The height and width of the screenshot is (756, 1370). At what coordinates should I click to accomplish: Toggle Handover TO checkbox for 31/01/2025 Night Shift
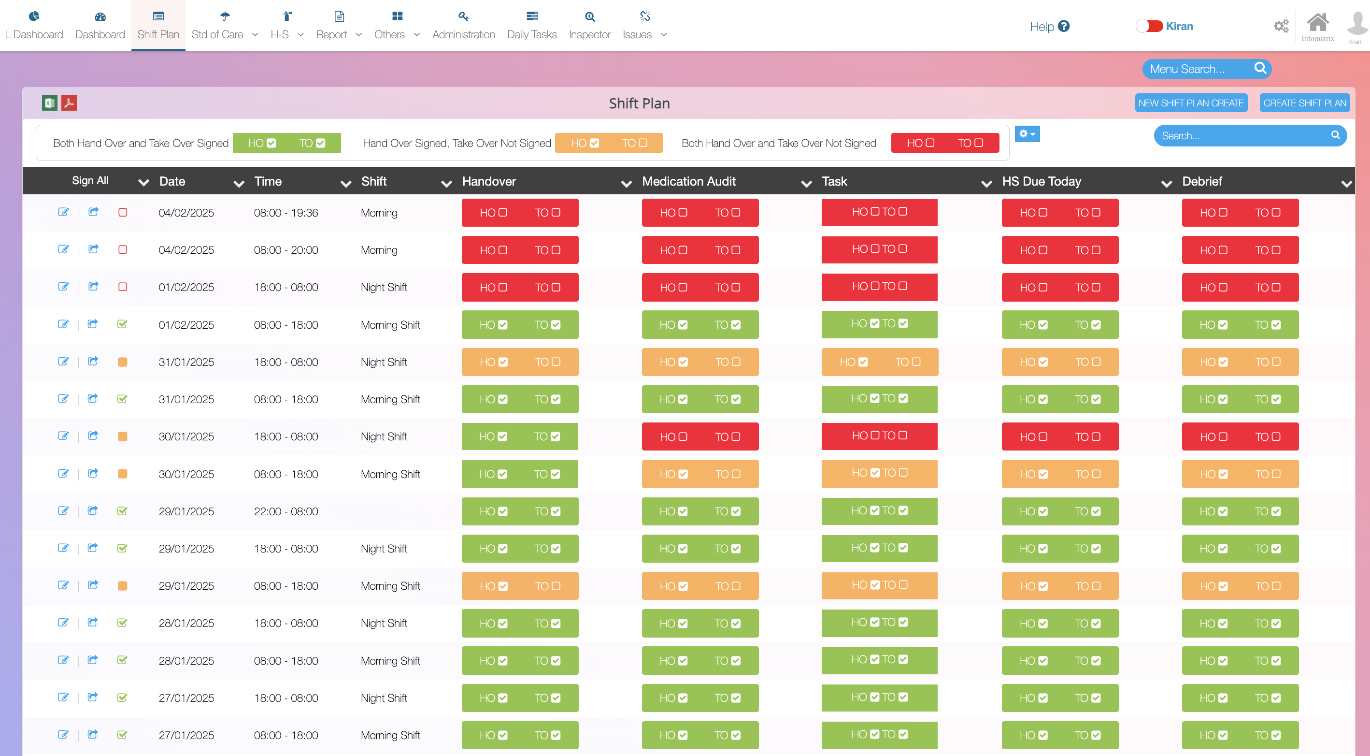tap(557, 362)
